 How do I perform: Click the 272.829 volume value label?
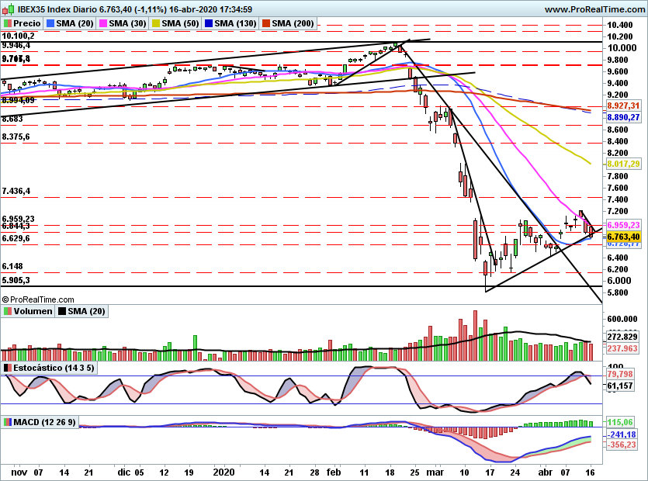tap(622, 337)
